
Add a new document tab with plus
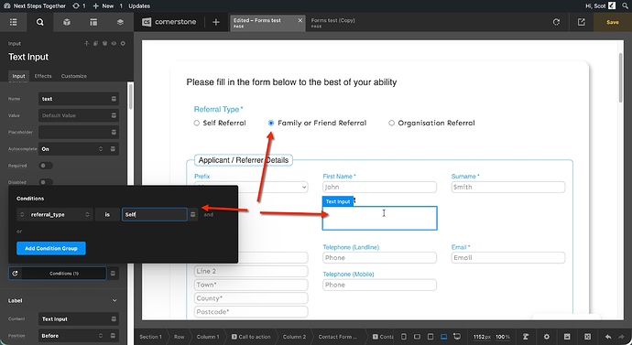point(215,22)
